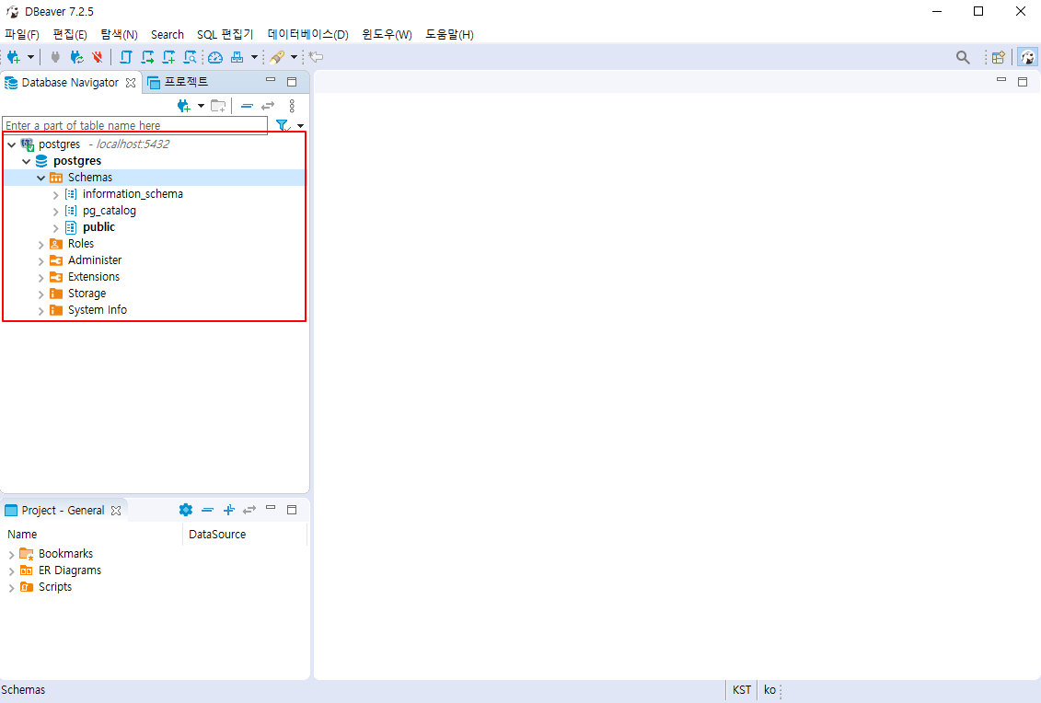Select the DBeaver perspective icon at top right
The width and height of the screenshot is (1041, 703).
pos(1027,57)
